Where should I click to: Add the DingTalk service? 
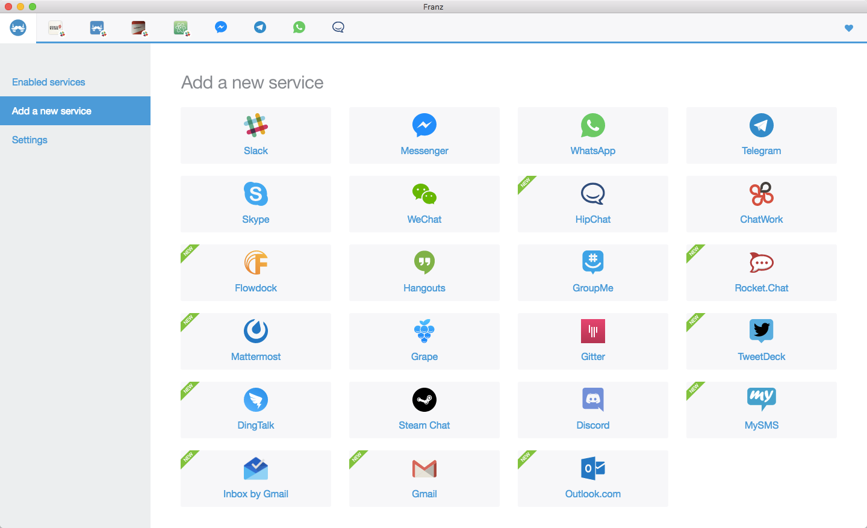(256, 410)
